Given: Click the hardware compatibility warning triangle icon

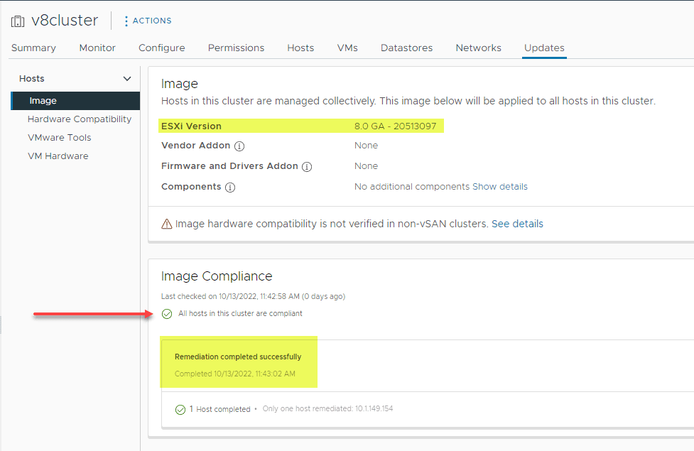Looking at the screenshot, I should (x=167, y=224).
